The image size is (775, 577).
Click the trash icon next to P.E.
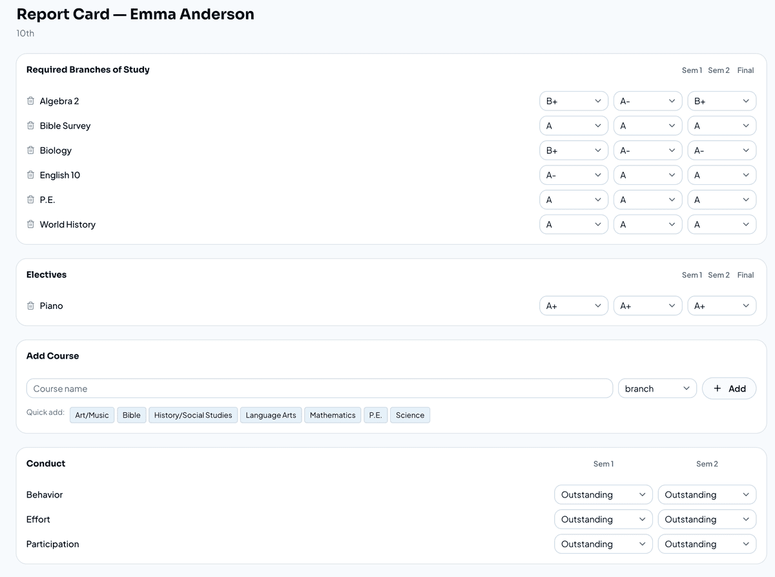(30, 200)
